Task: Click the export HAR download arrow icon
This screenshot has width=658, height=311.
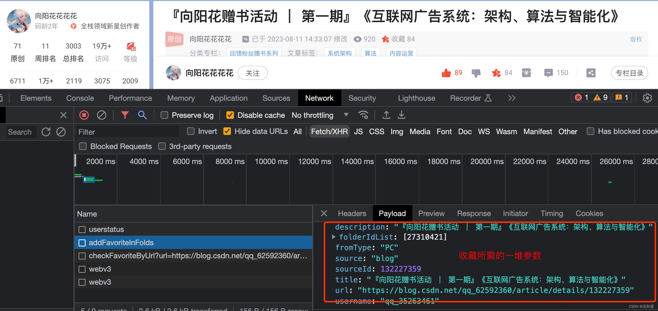Action: 401,115
